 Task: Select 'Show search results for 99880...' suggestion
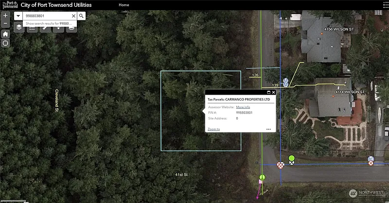click(x=49, y=23)
